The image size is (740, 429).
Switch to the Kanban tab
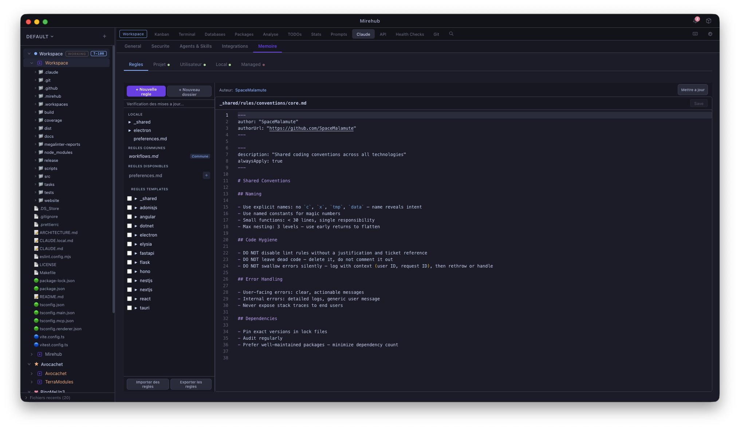(162, 34)
